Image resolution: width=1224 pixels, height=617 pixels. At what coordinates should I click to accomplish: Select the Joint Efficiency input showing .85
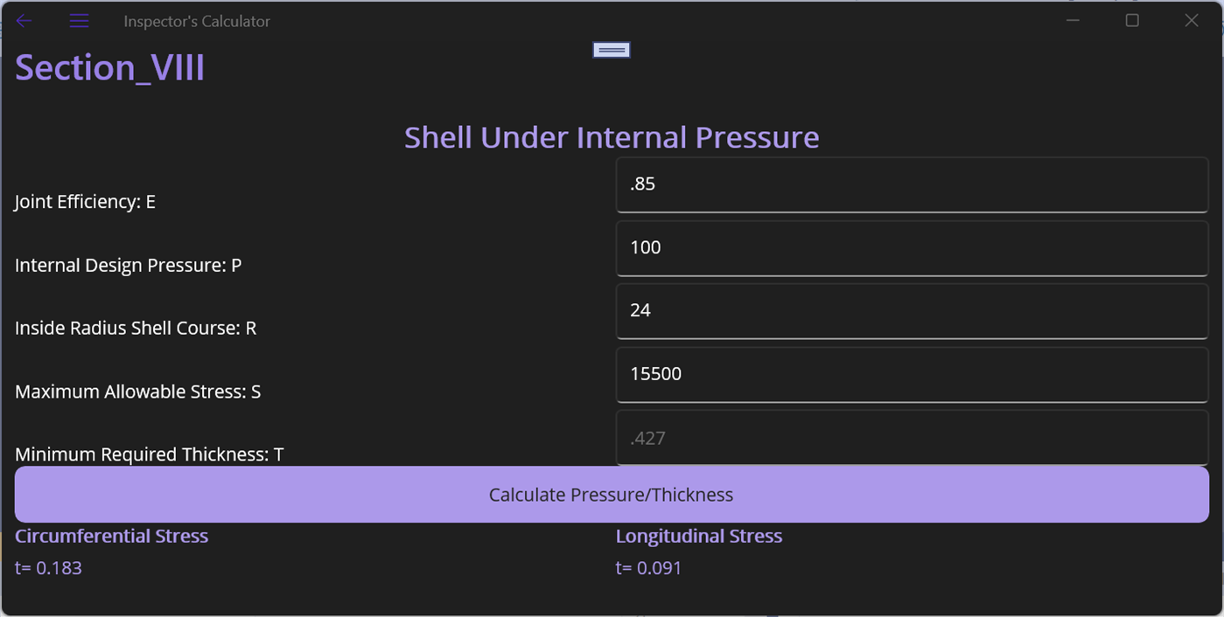(x=912, y=184)
